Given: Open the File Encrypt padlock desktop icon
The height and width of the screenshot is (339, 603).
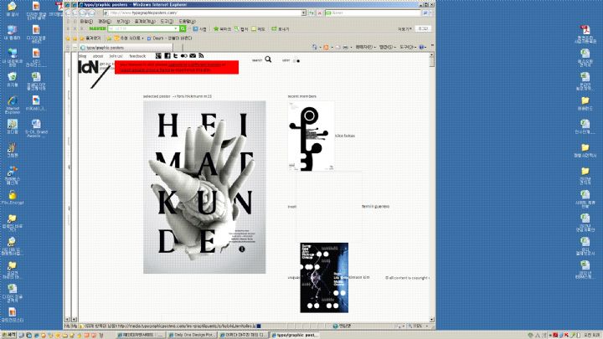Looking at the screenshot, I should pos(13,198).
